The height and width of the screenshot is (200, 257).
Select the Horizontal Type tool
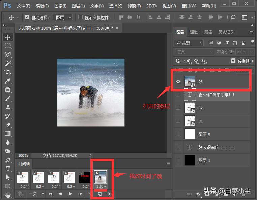point(7,169)
